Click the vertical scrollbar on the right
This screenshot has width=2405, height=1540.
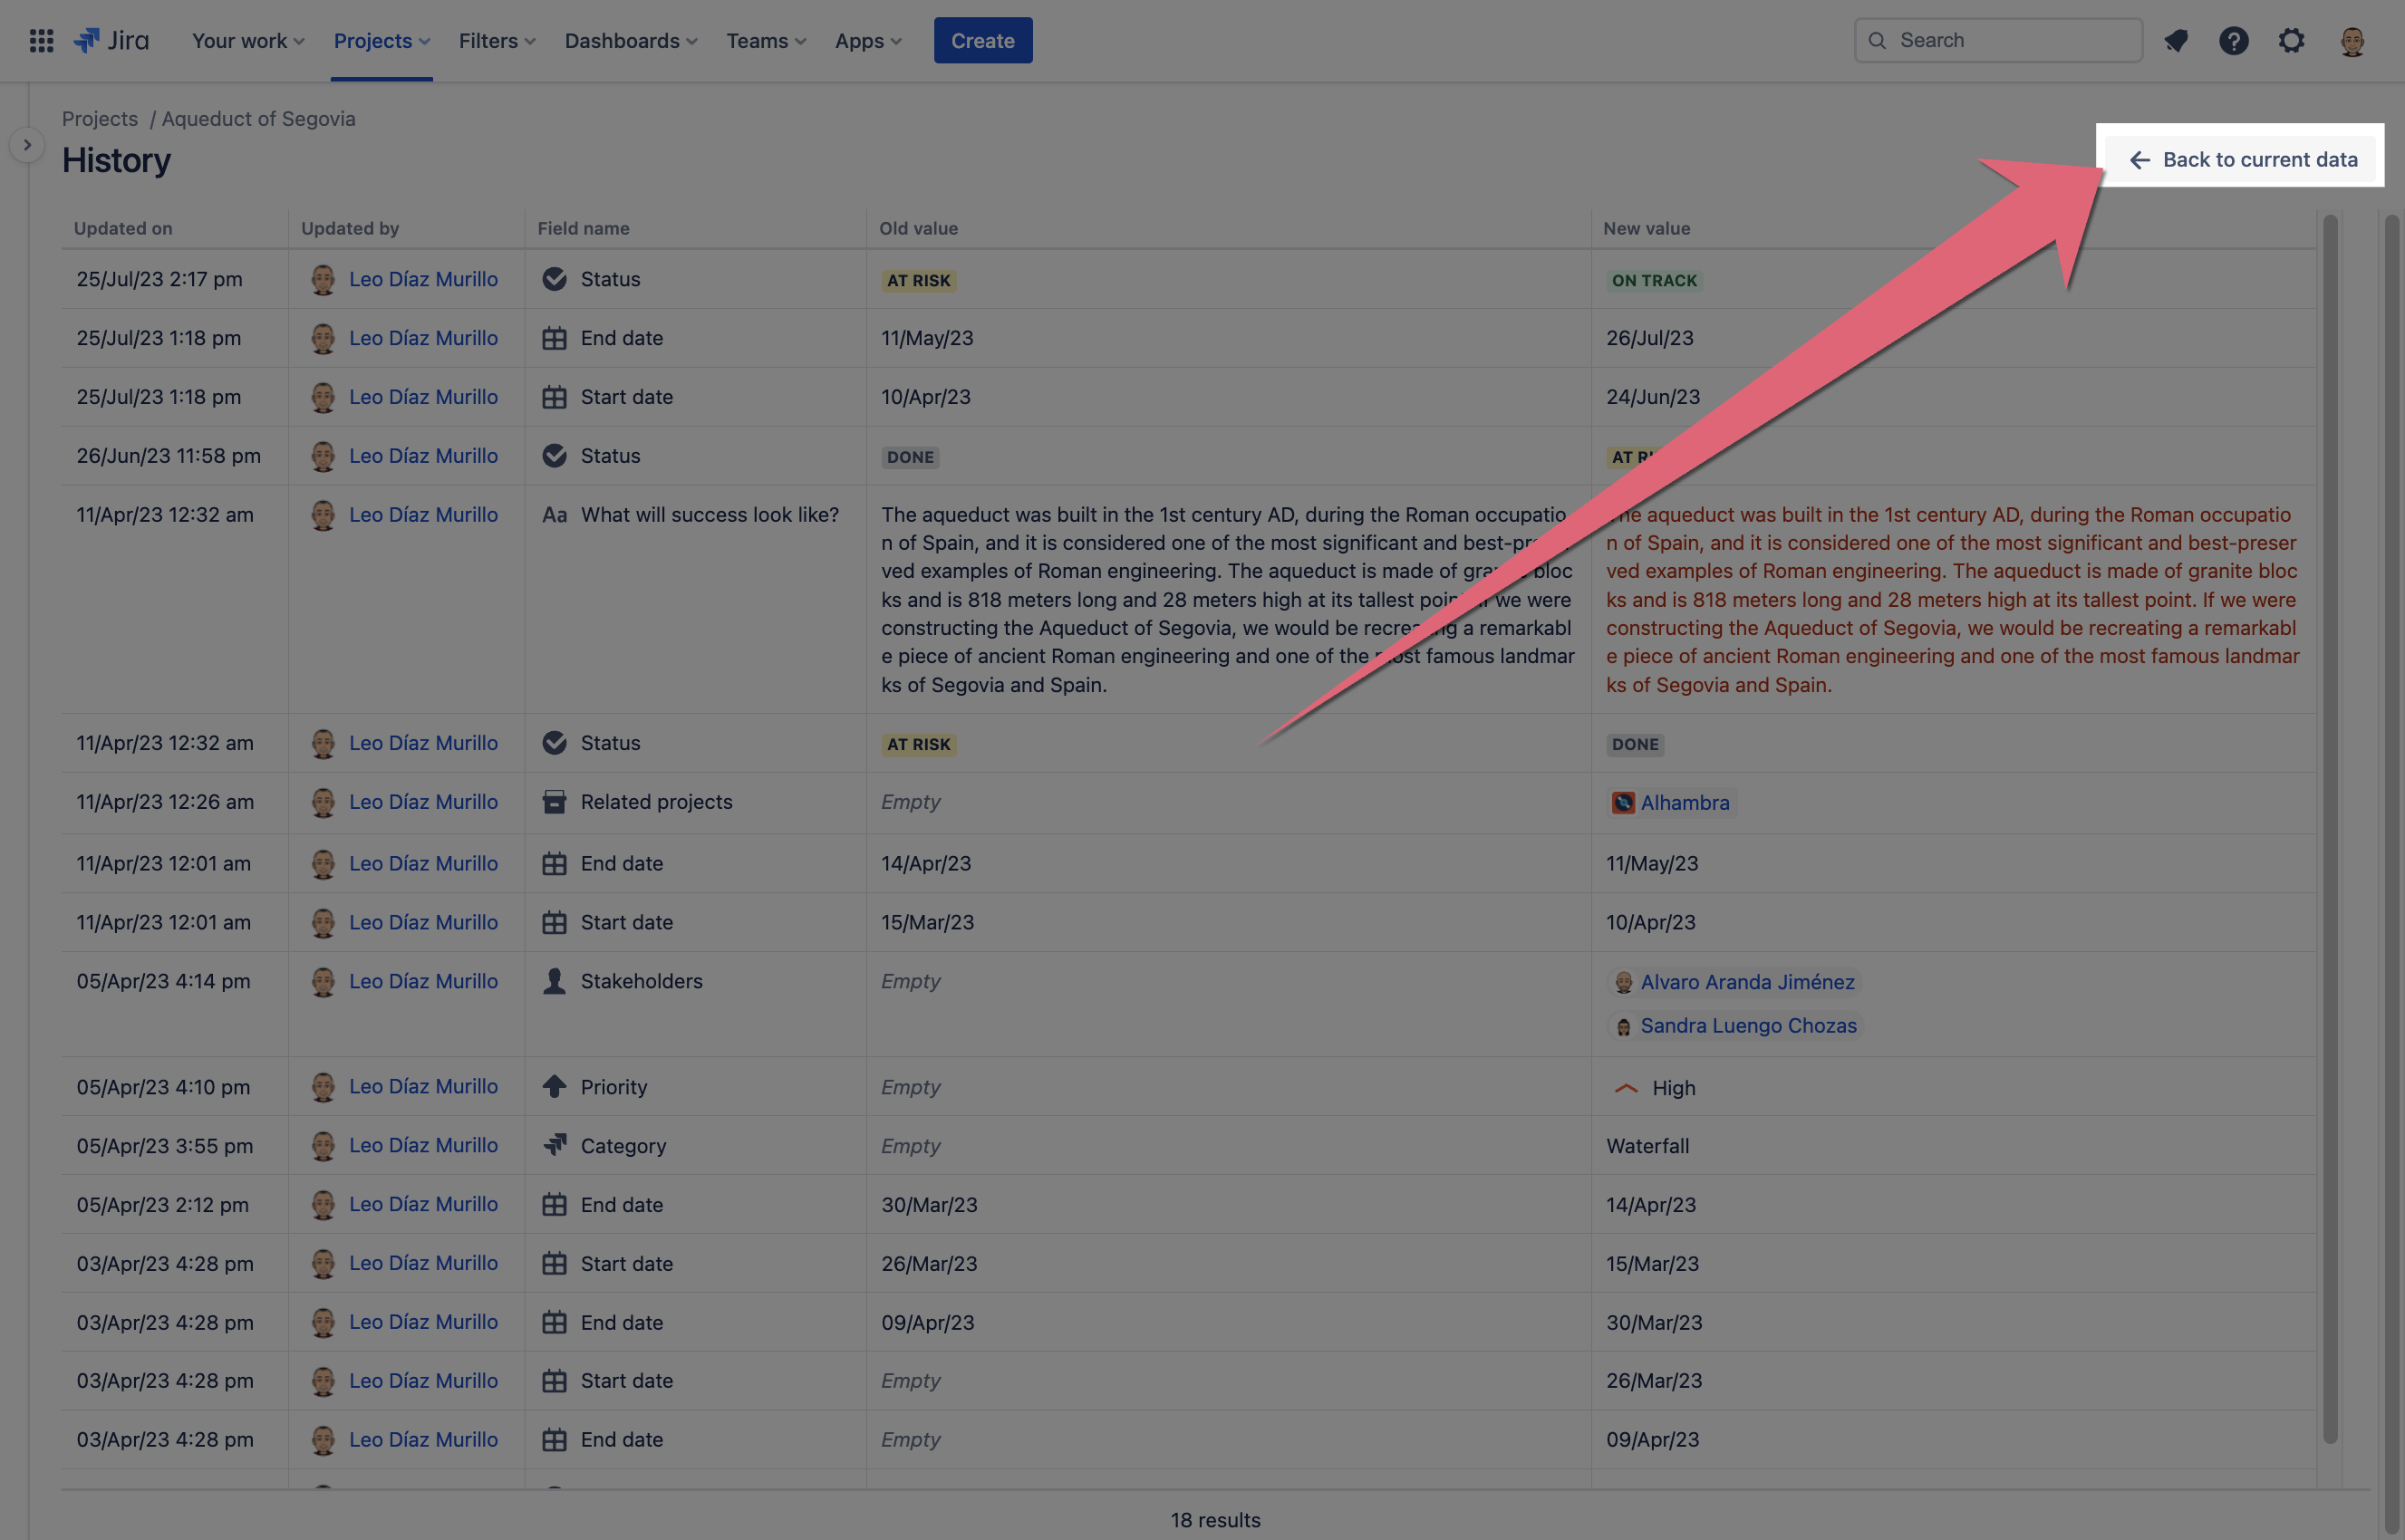[2331, 700]
